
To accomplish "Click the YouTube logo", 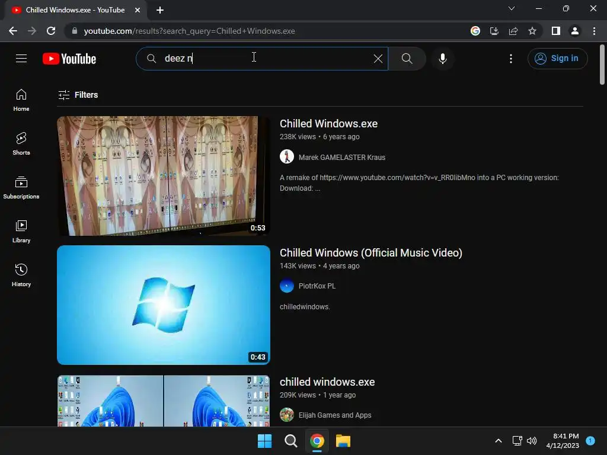I will [69, 59].
